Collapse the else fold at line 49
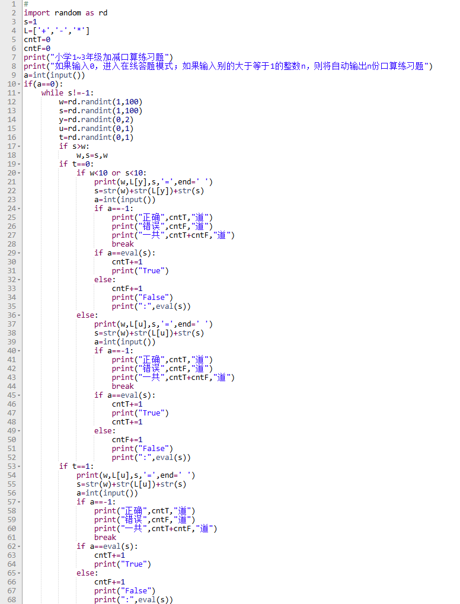The width and height of the screenshot is (460, 604). 19,431
